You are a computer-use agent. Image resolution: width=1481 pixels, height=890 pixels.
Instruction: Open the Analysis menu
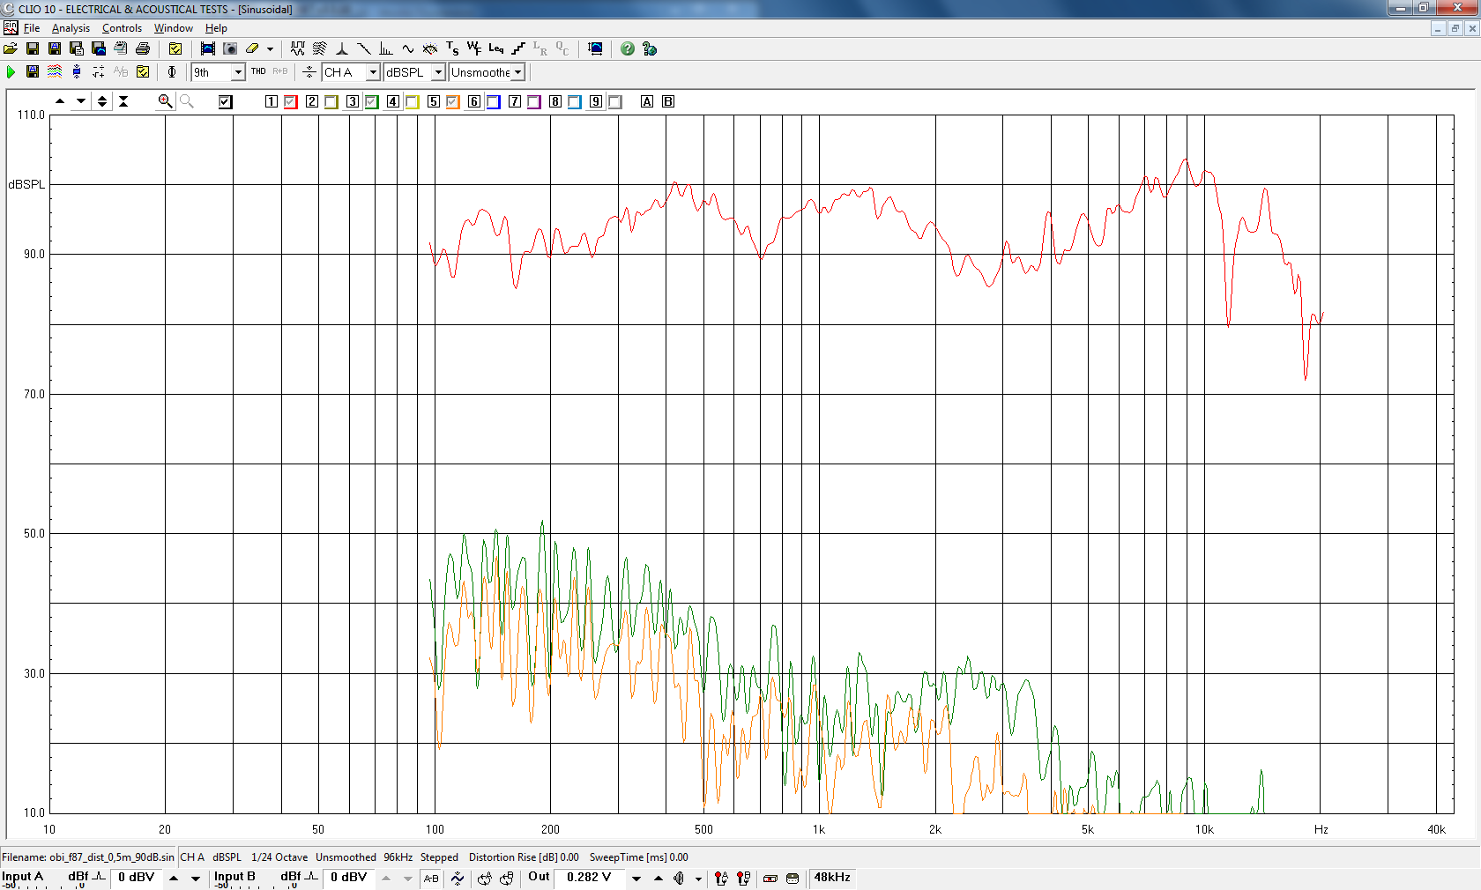pyautogui.click(x=71, y=28)
